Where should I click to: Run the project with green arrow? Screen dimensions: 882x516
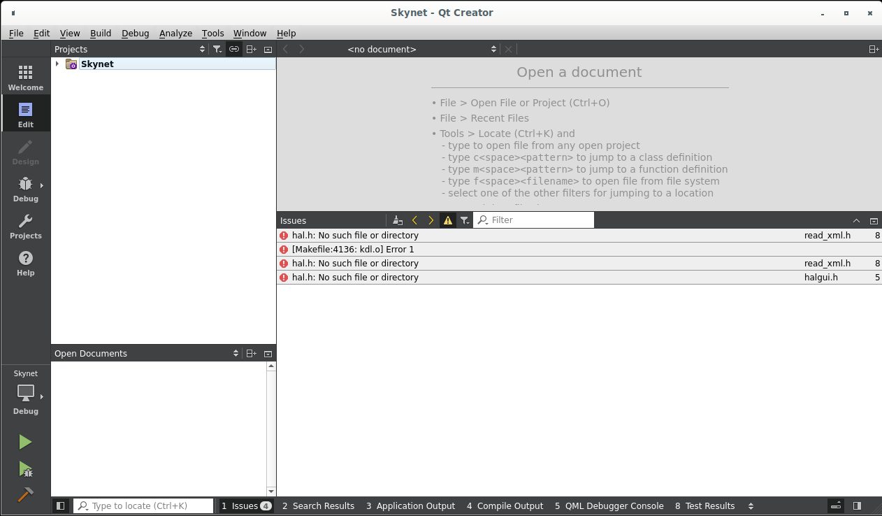click(25, 442)
